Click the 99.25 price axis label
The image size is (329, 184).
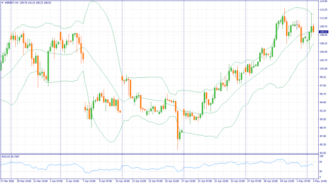(324, 77)
